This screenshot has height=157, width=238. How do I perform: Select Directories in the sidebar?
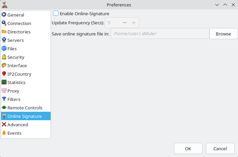(26, 32)
